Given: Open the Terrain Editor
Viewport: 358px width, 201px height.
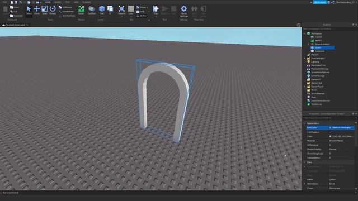Looking at the screenshot, I should click(81, 11).
